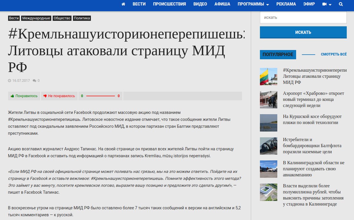Open the video camera dropdown in navbar
Viewport: 354px width, 220px height.
pyautogui.click(x=327, y=4)
